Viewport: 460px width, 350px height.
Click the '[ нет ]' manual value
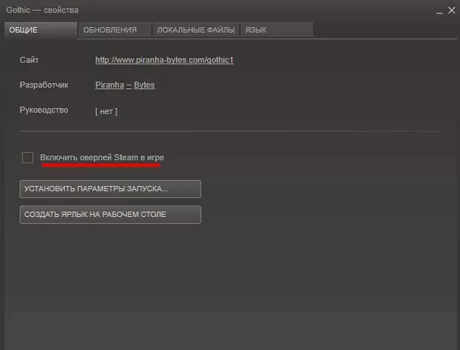click(106, 111)
